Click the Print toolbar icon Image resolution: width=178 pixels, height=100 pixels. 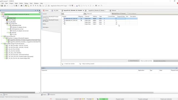coord(5,6)
